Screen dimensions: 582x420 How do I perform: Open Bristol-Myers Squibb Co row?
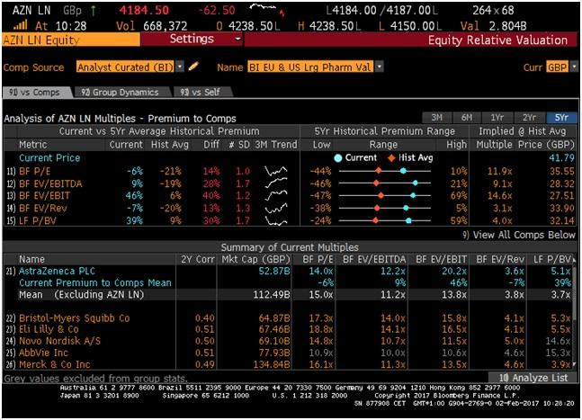pos(290,318)
